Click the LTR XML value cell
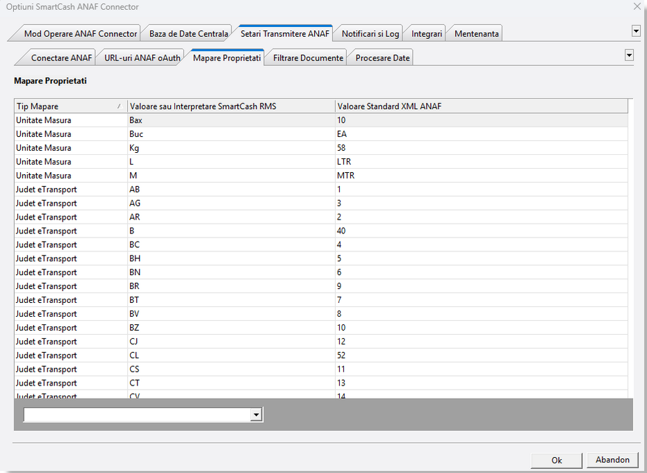This screenshot has height=473, width=647. pos(482,162)
